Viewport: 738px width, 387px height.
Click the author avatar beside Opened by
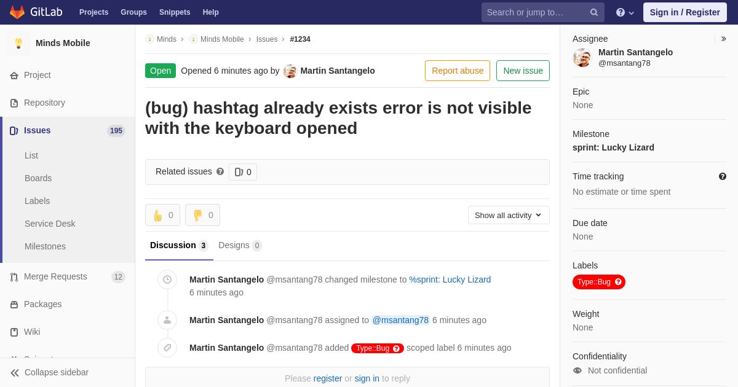tap(290, 71)
